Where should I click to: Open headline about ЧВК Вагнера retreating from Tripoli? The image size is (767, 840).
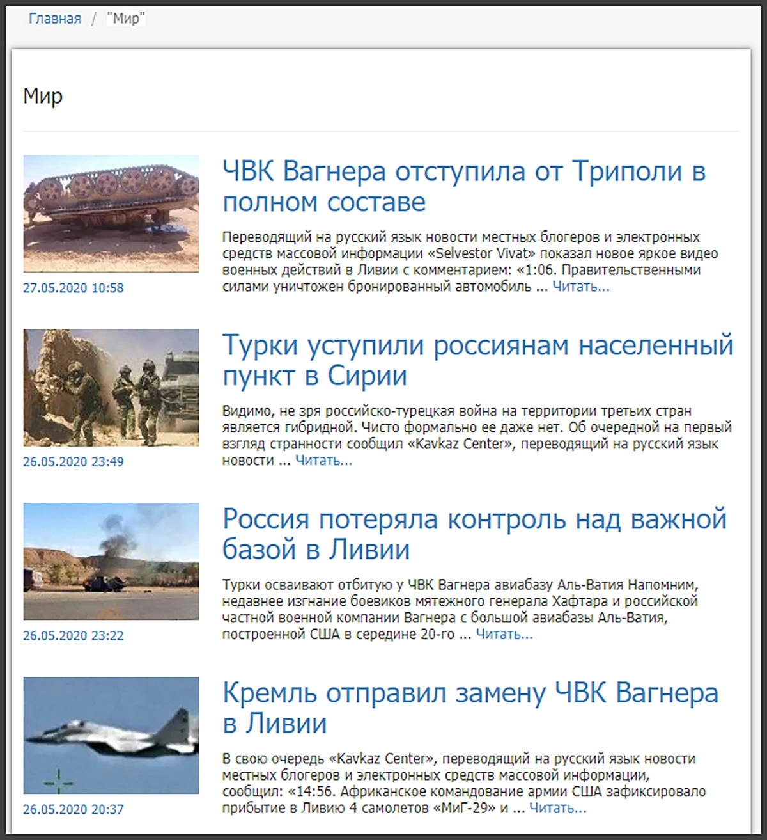(463, 186)
